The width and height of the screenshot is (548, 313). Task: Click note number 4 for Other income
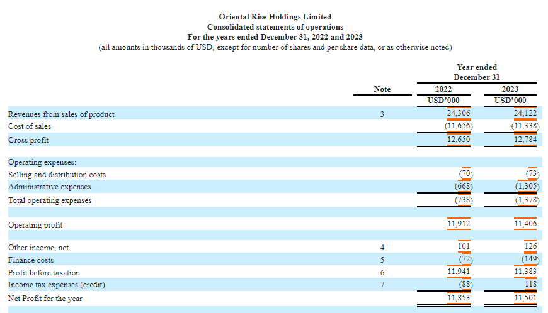382,247
